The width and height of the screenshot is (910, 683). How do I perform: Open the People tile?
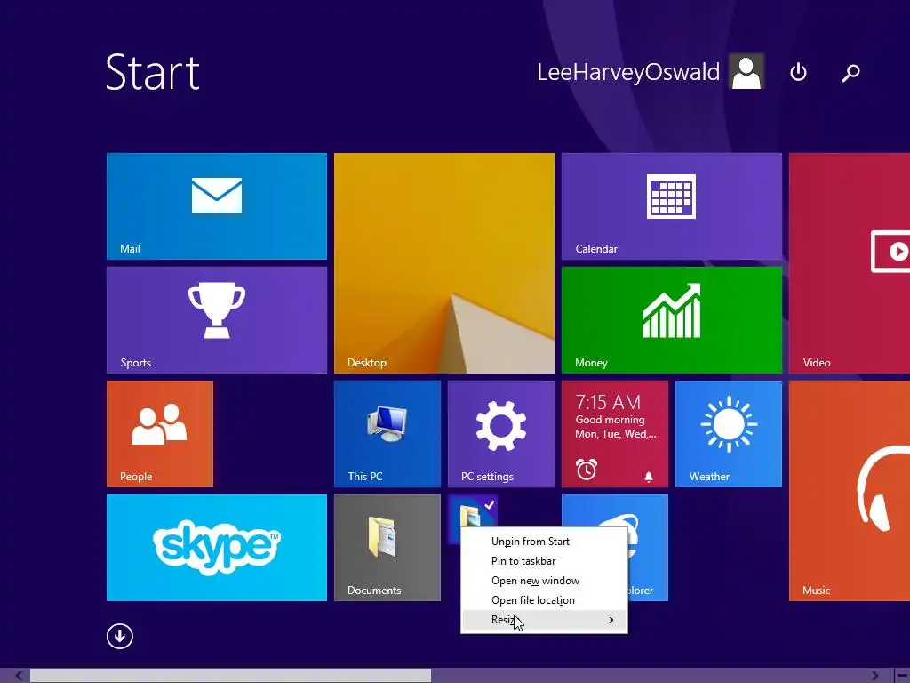click(x=160, y=434)
